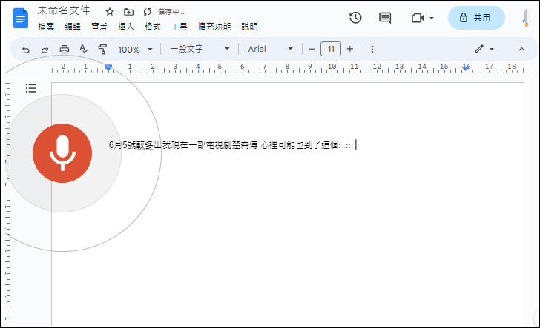Viewport: 540px width, 328px height.
Task: Click the 共用 share button
Action: (x=475, y=18)
